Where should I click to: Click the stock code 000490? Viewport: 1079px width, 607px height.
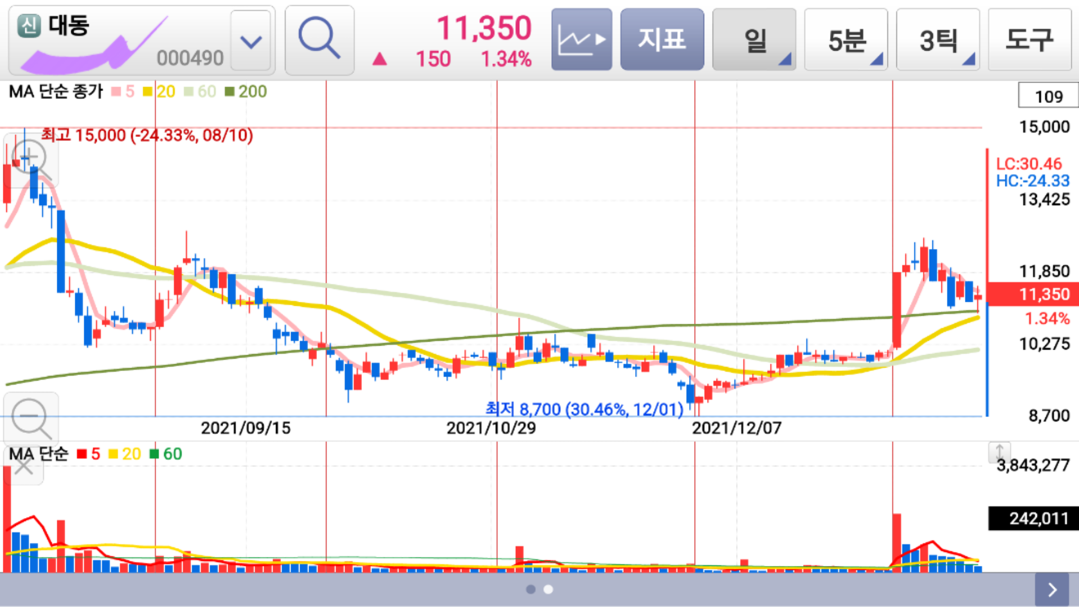(190, 58)
